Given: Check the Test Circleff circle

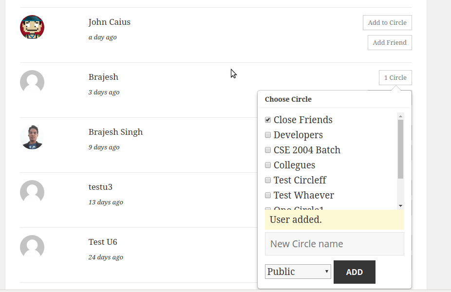Looking at the screenshot, I should point(267,180).
